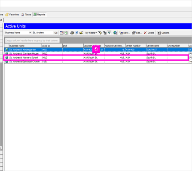This screenshot has width=192, height=171.
Task: Open the My Filters dropdown
Action: coord(91,33)
